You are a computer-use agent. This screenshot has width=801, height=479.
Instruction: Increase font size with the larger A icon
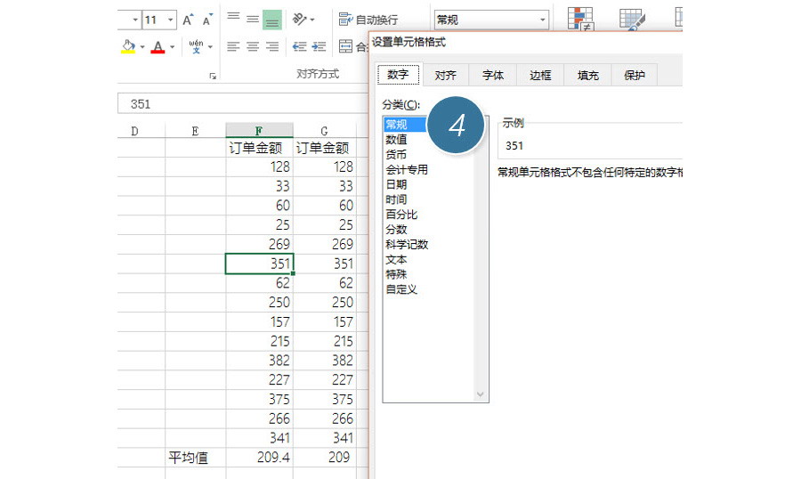(x=188, y=20)
